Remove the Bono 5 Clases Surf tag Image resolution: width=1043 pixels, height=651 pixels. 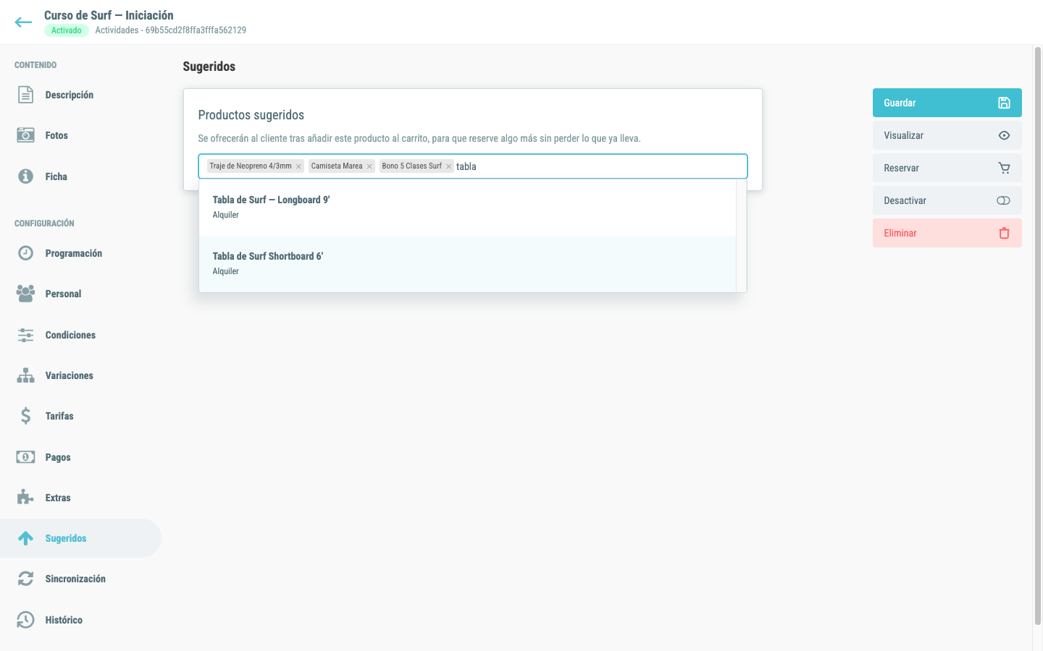tap(448, 166)
